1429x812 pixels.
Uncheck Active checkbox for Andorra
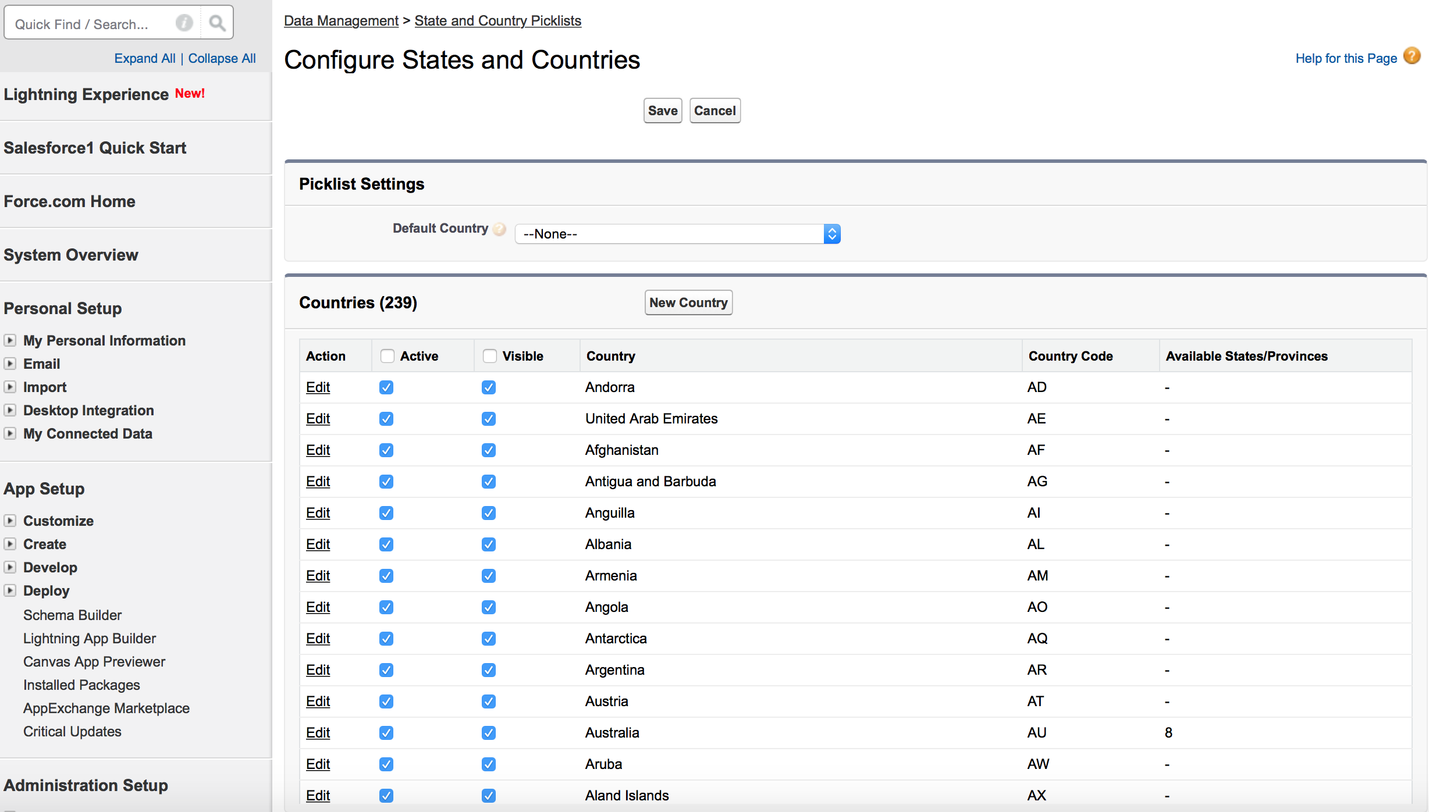[x=386, y=387]
